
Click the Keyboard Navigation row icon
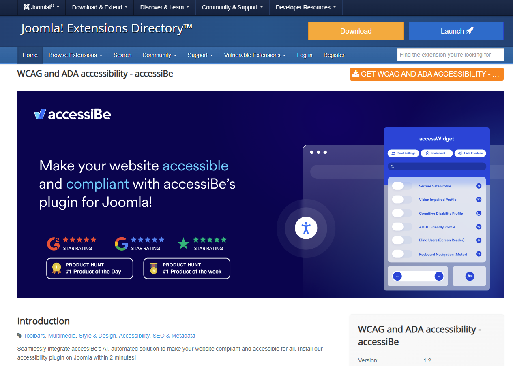479,254
